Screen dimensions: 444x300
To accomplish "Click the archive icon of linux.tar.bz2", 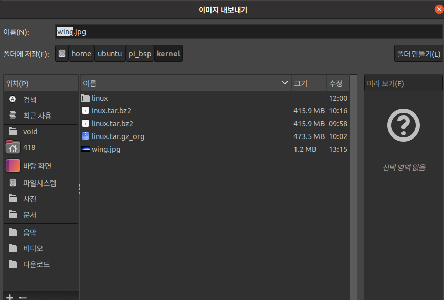I will pyautogui.click(x=86, y=123).
